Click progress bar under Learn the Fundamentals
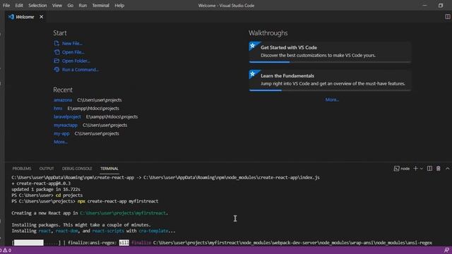 click(330, 90)
